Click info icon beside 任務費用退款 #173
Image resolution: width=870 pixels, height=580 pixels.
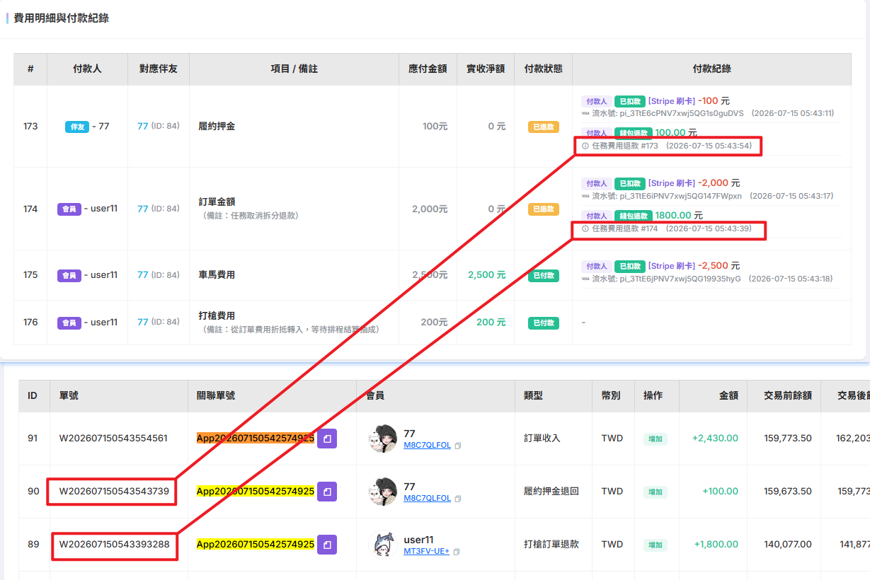tap(585, 146)
